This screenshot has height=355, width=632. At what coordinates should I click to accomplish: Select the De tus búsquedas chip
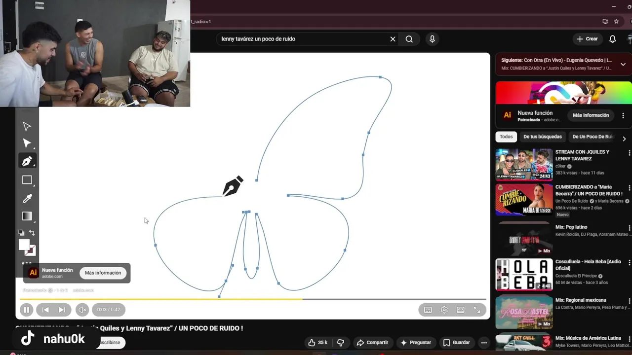pyautogui.click(x=543, y=137)
